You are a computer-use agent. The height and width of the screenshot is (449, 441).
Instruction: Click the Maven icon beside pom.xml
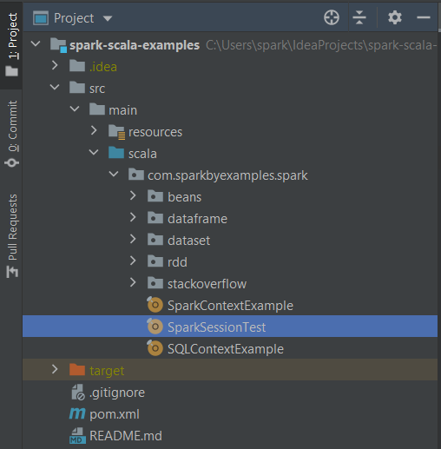77,413
